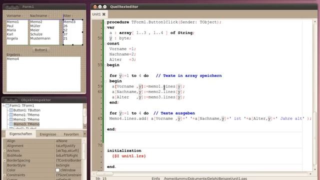Place cursor on the 'initialization' line

click(x=124, y=150)
